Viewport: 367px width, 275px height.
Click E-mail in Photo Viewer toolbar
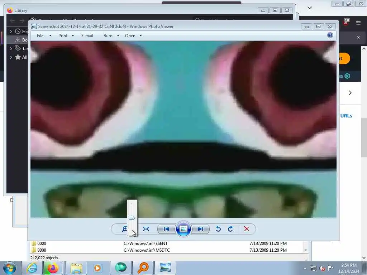tap(87, 36)
